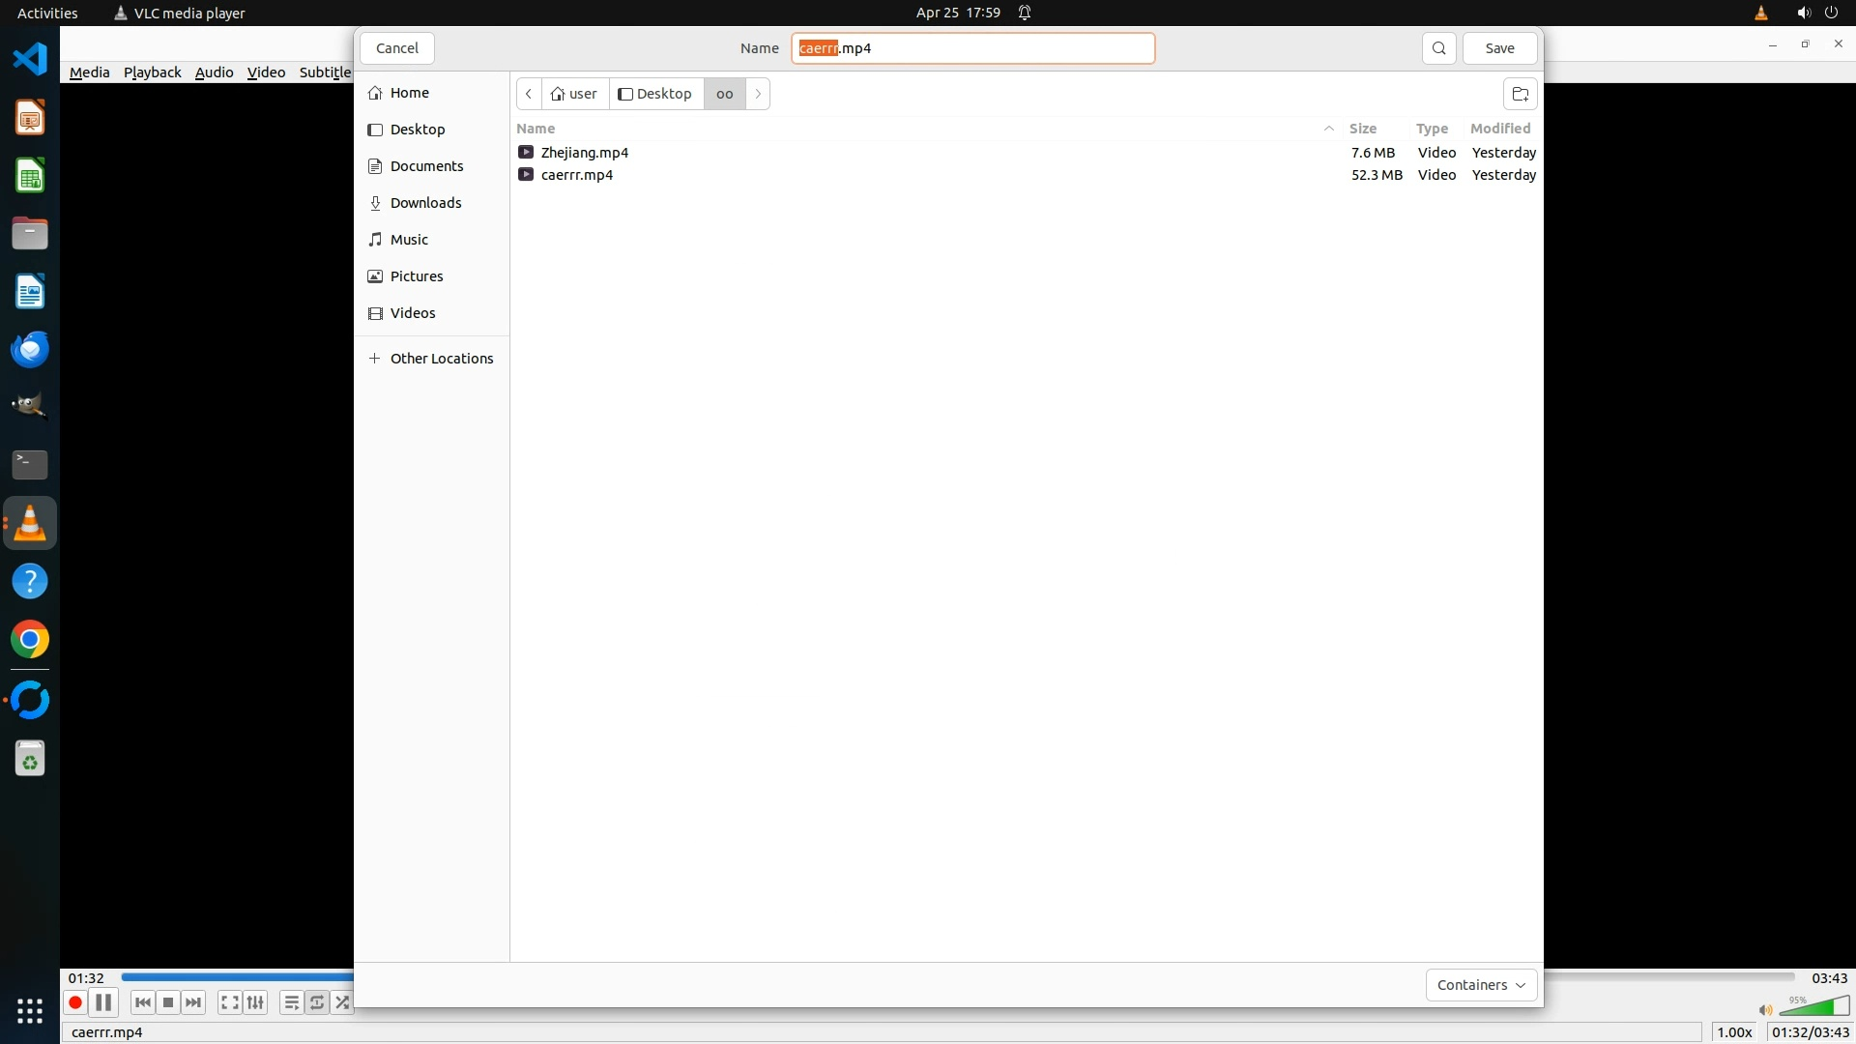1856x1044 pixels.
Task: Stop playback with the stop button
Action: pos(168,1002)
